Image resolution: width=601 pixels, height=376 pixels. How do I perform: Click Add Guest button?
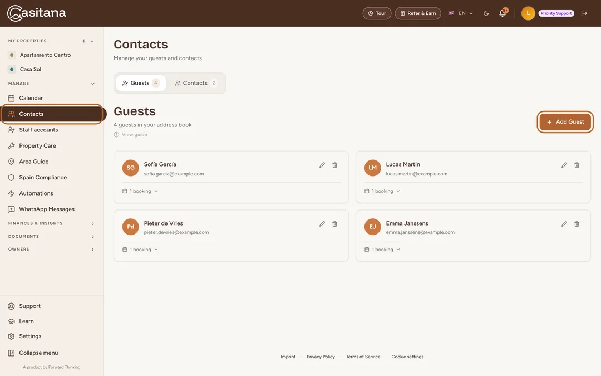pos(565,122)
